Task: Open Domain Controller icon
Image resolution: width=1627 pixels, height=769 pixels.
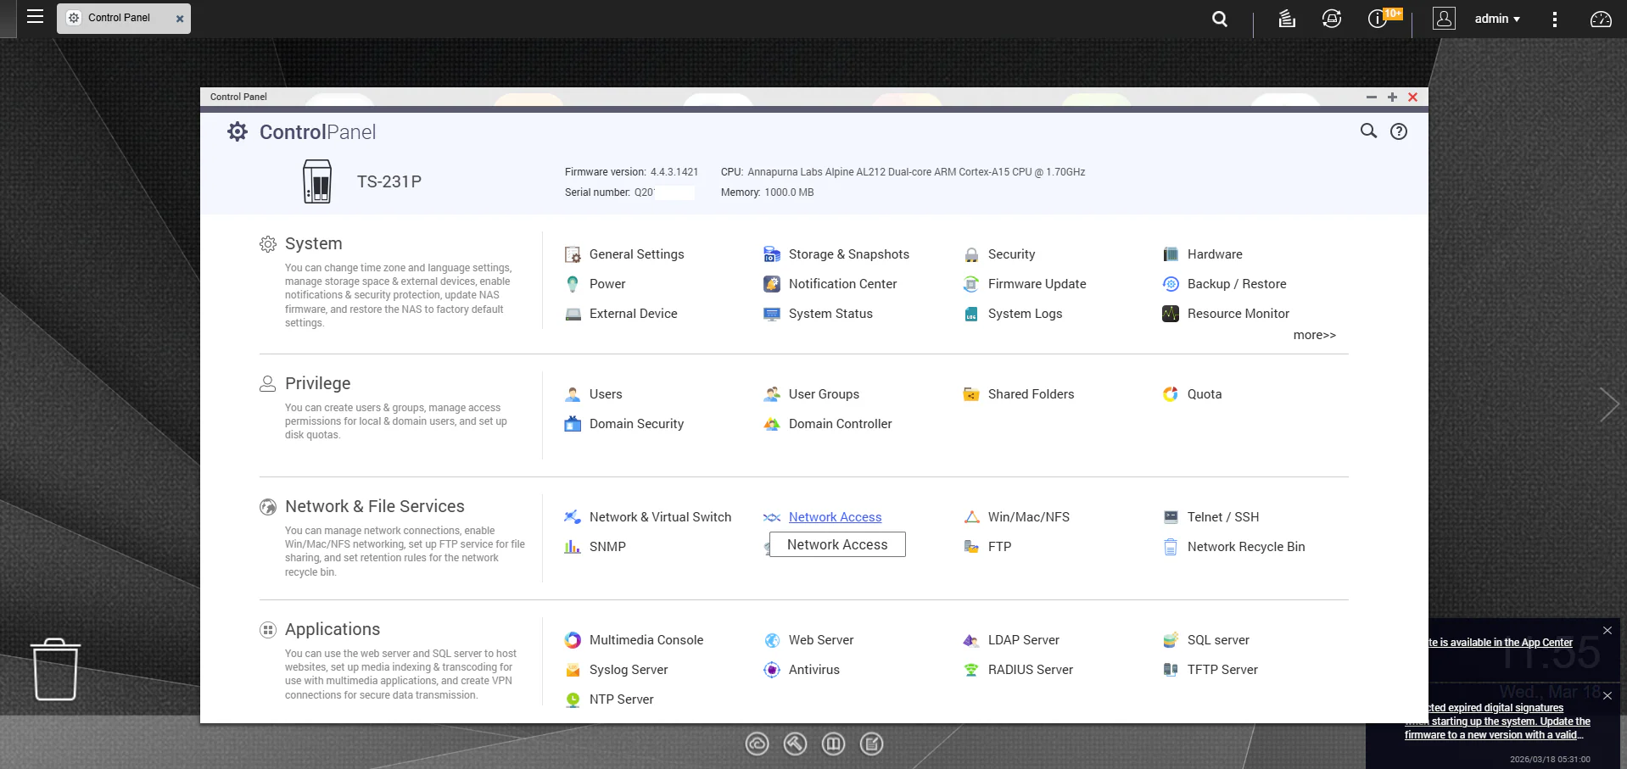Action: (772, 424)
